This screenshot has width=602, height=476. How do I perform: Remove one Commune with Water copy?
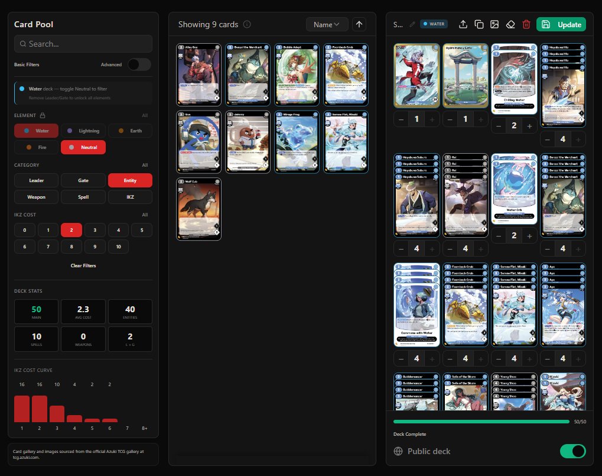401,359
